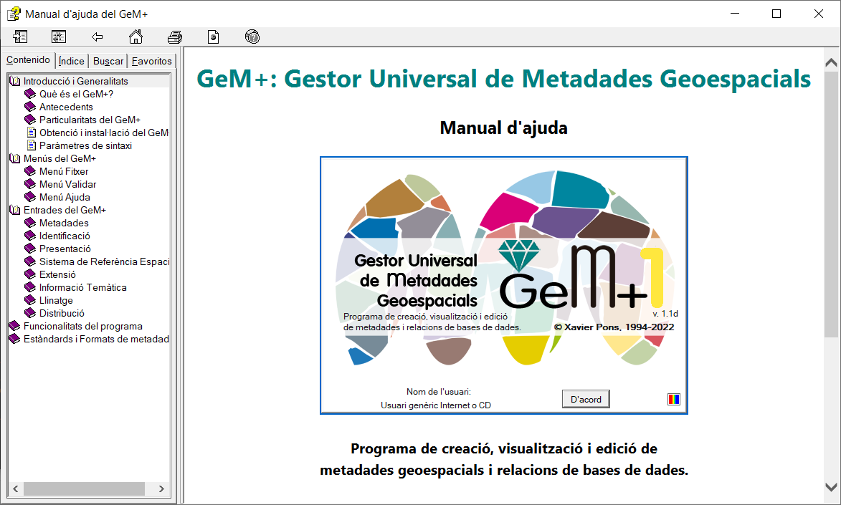This screenshot has height=505, width=841.
Task: Open the Paràmetres de sintaxi topic
Action: pos(85,145)
